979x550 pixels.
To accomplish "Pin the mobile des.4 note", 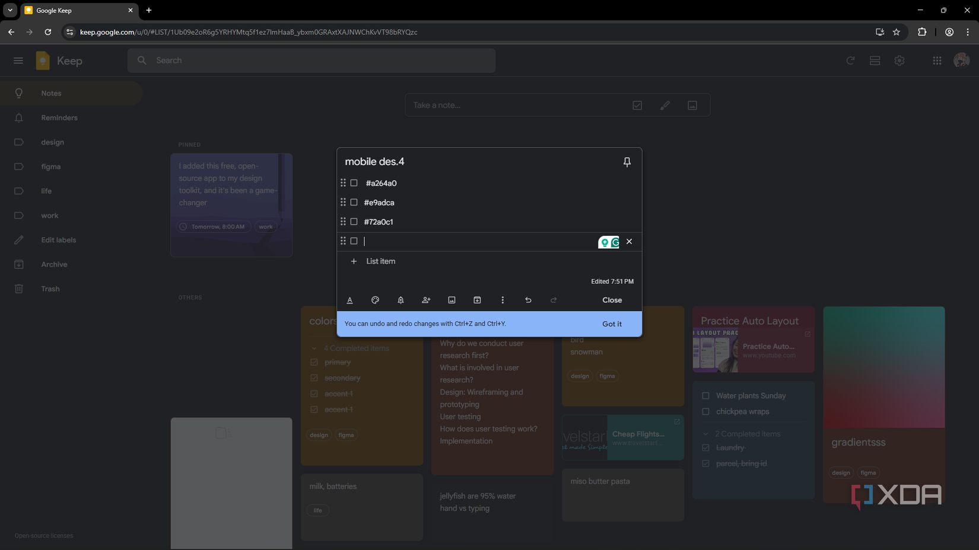I will click(627, 162).
